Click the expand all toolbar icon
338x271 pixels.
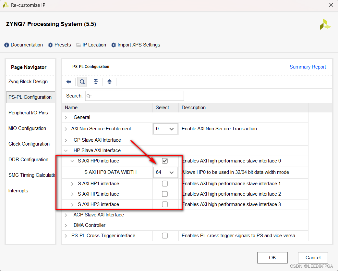[110, 82]
